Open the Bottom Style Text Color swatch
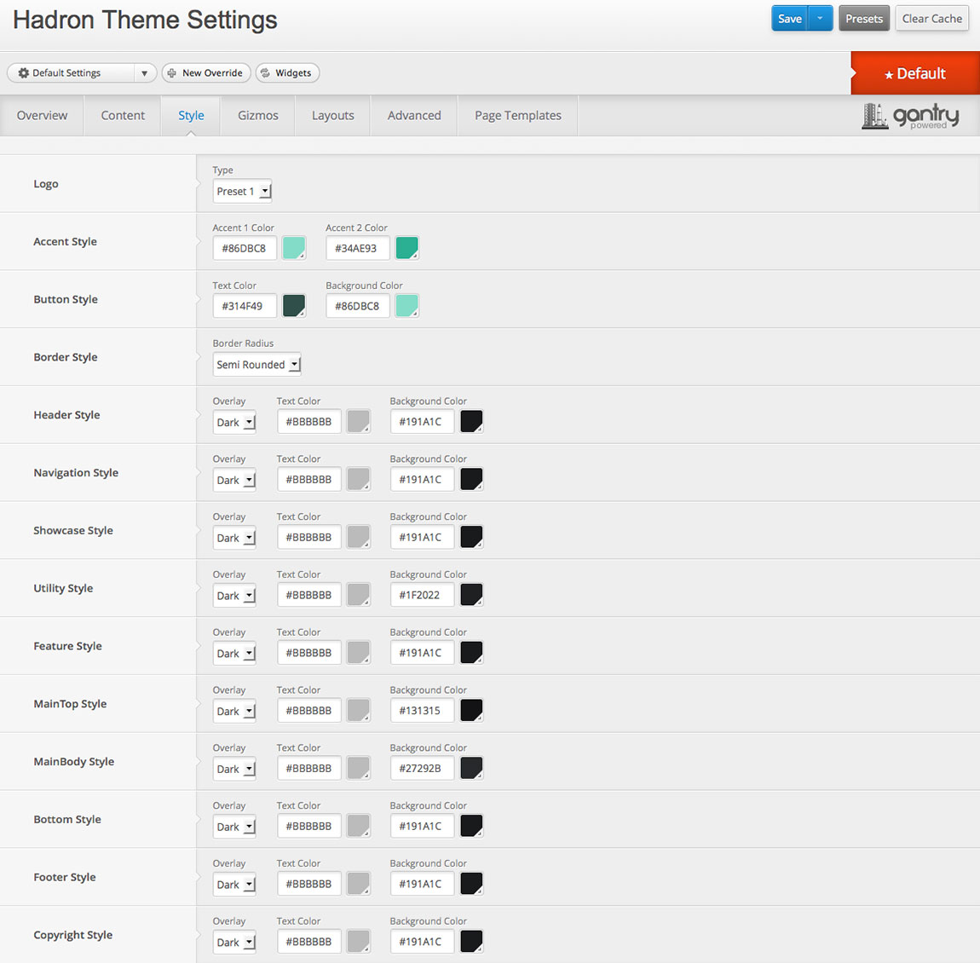 coord(358,826)
